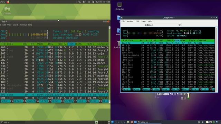Open the session gear icon in MATE panel
Viewport: 221px width, 124px height.
pos(93,2)
